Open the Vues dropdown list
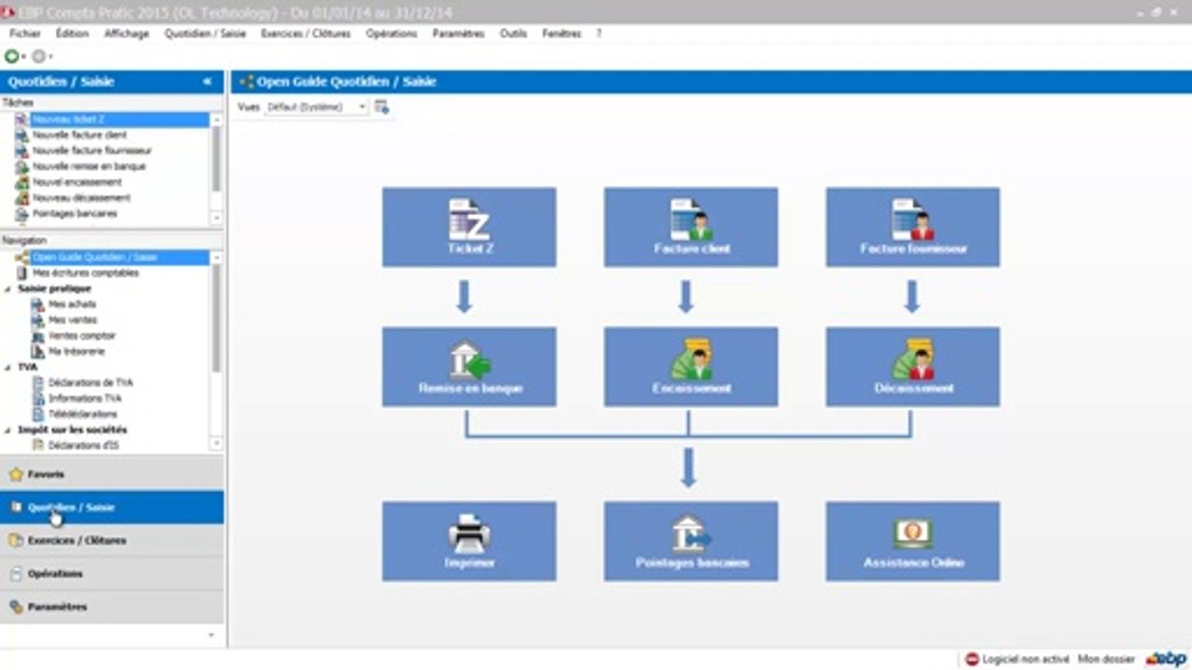The width and height of the screenshot is (1192, 670). 316,107
